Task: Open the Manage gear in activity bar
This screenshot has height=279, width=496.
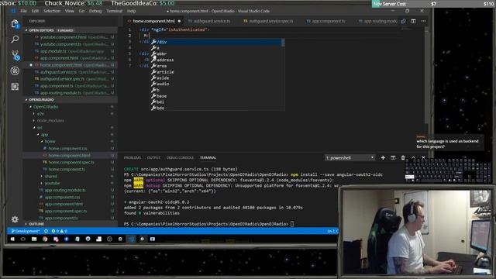Action: coord(15,219)
